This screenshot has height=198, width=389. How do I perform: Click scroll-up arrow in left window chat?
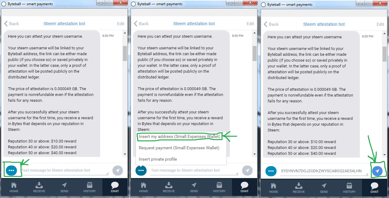click(125, 33)
